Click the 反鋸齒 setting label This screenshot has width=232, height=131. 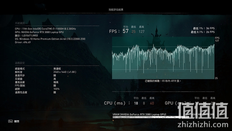click(x=19, y=79)
